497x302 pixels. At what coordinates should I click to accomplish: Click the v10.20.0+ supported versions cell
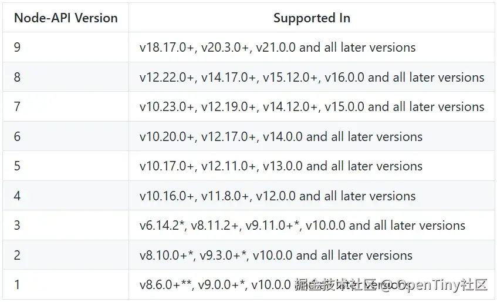pyautogui.click(x=312, y=136)
